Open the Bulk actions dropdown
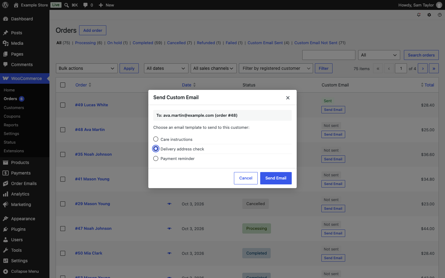The image size is (445, 278). pos(87,68)
